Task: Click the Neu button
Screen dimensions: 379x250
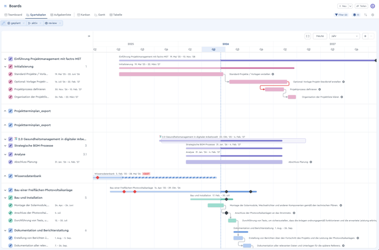Action: click(x=343, y=6)
